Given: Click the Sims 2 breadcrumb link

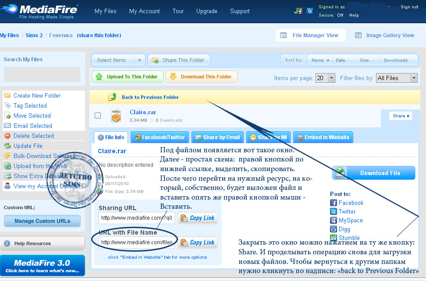Looking at the screenshot, I should click(34, 35).
